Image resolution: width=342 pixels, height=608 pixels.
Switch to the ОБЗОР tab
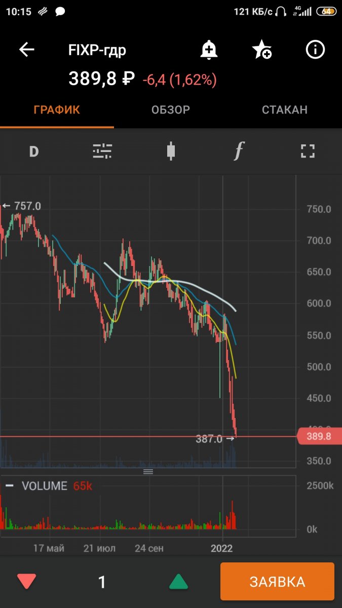point(171,110)
